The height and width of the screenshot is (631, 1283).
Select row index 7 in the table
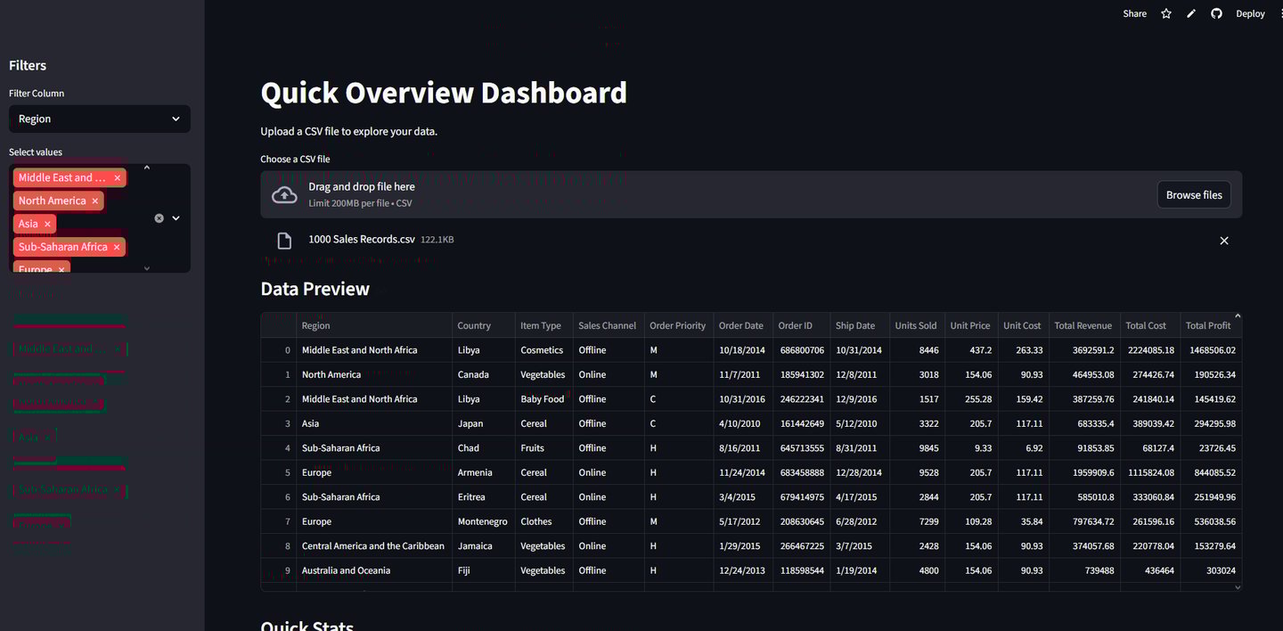click(279, 521)
